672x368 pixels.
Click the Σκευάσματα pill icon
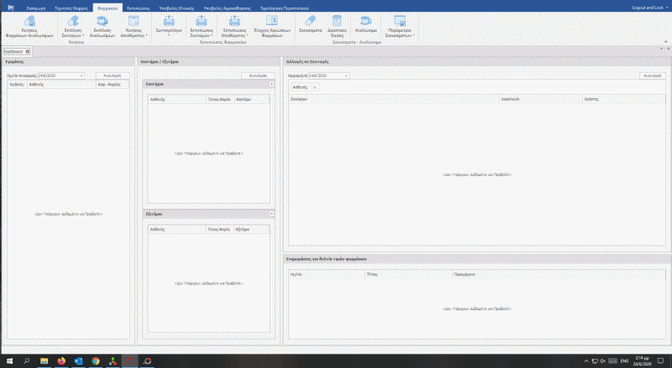[311, 20]
